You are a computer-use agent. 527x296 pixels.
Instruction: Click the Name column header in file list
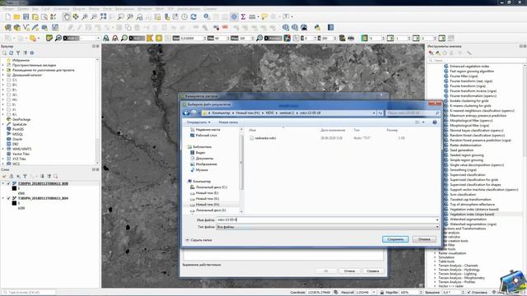[253, 130]
